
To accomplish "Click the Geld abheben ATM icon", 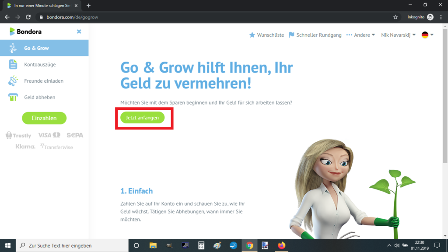I will tap(13, 97).
